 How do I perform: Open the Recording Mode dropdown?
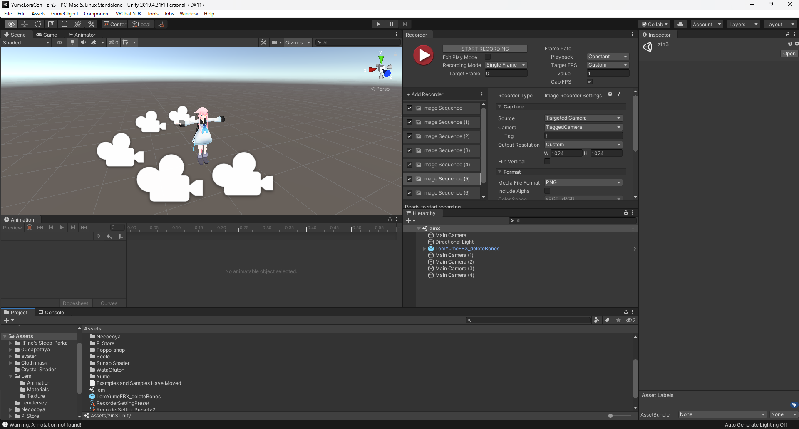tap(506, 65)
